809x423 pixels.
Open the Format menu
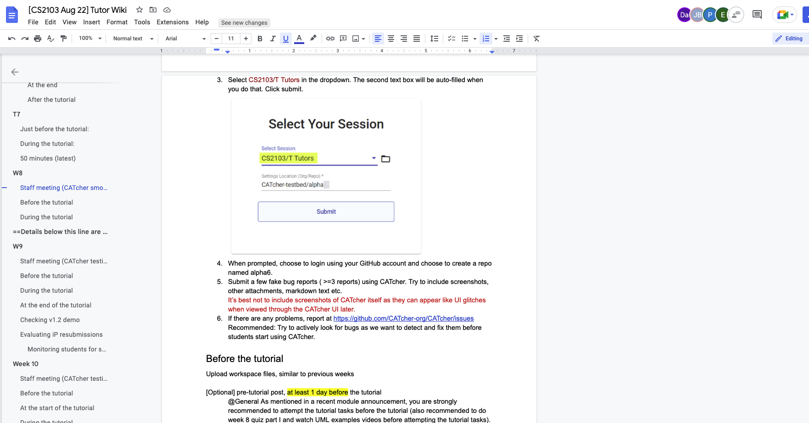tap(117, 22)
